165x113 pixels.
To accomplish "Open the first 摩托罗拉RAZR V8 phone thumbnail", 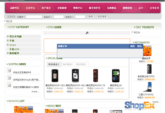I will tap(55, 76).
